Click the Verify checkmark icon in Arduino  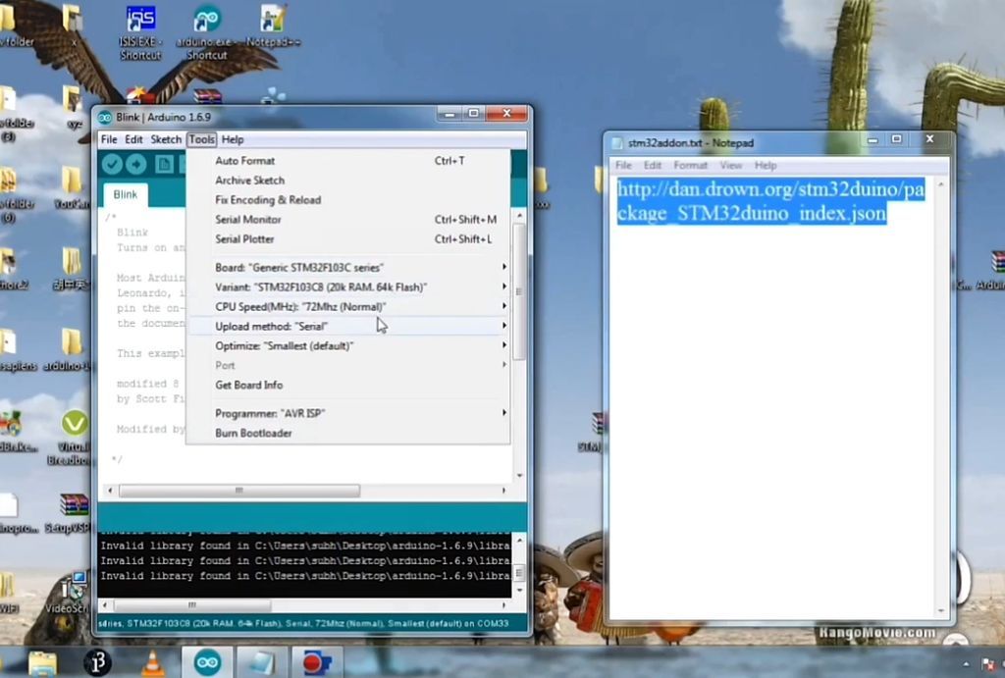click(111, 164)
